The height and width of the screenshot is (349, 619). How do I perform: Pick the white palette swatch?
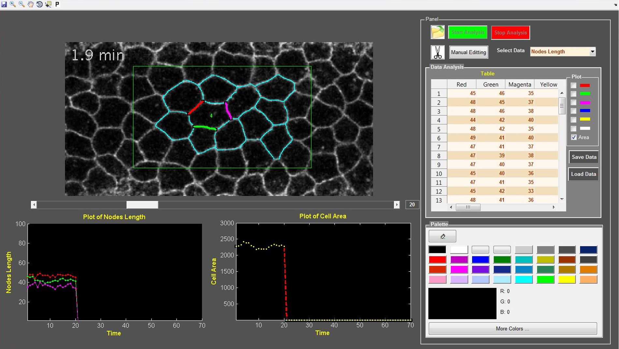pyautogui.click(x=459, y=250)
